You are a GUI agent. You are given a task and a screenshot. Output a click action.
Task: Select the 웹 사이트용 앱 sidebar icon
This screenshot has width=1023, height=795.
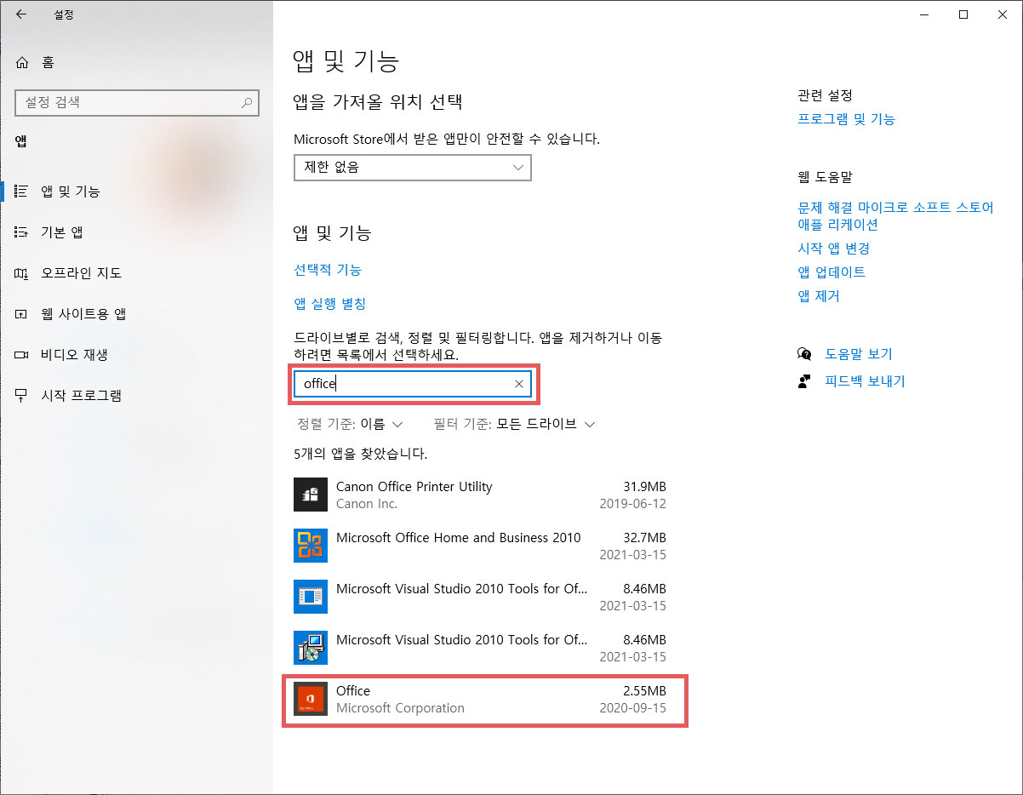click(x=22, y=314)
